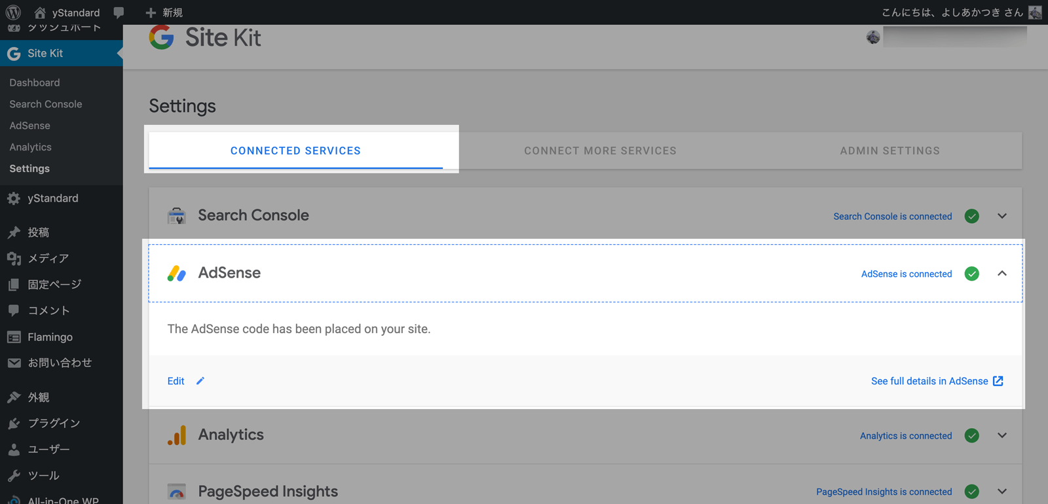
Task: Click the Search Console service icon
Action: coord(176,215)
